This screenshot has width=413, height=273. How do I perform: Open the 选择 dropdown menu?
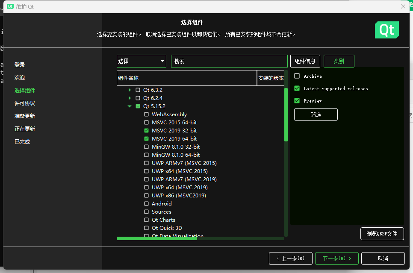tap(141, 61)
